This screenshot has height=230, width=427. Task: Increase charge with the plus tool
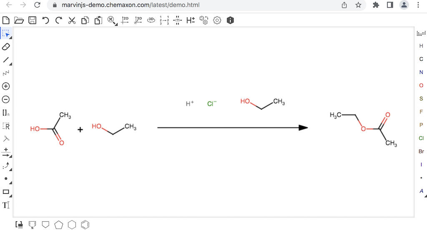(x=6, y=86)
